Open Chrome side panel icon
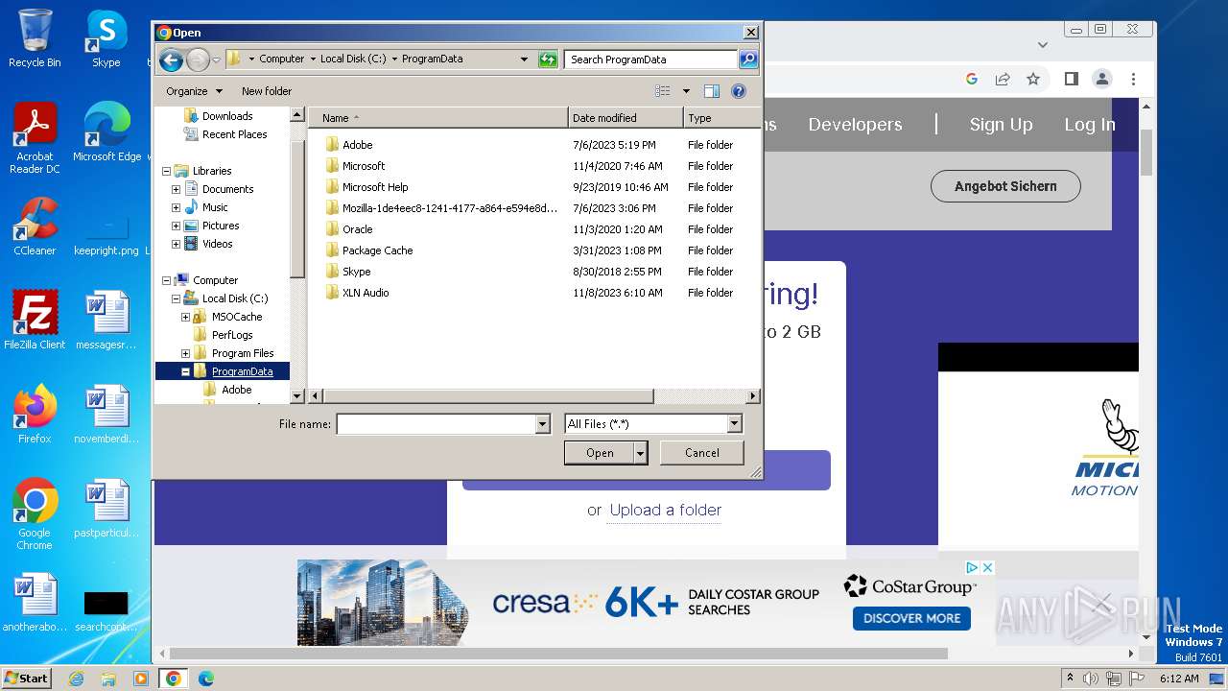1228x691 pixels. click(x=1072, y=79)
